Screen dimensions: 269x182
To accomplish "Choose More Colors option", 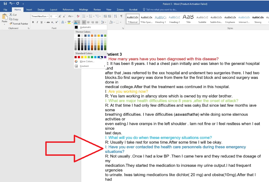I will coord(87,62).
